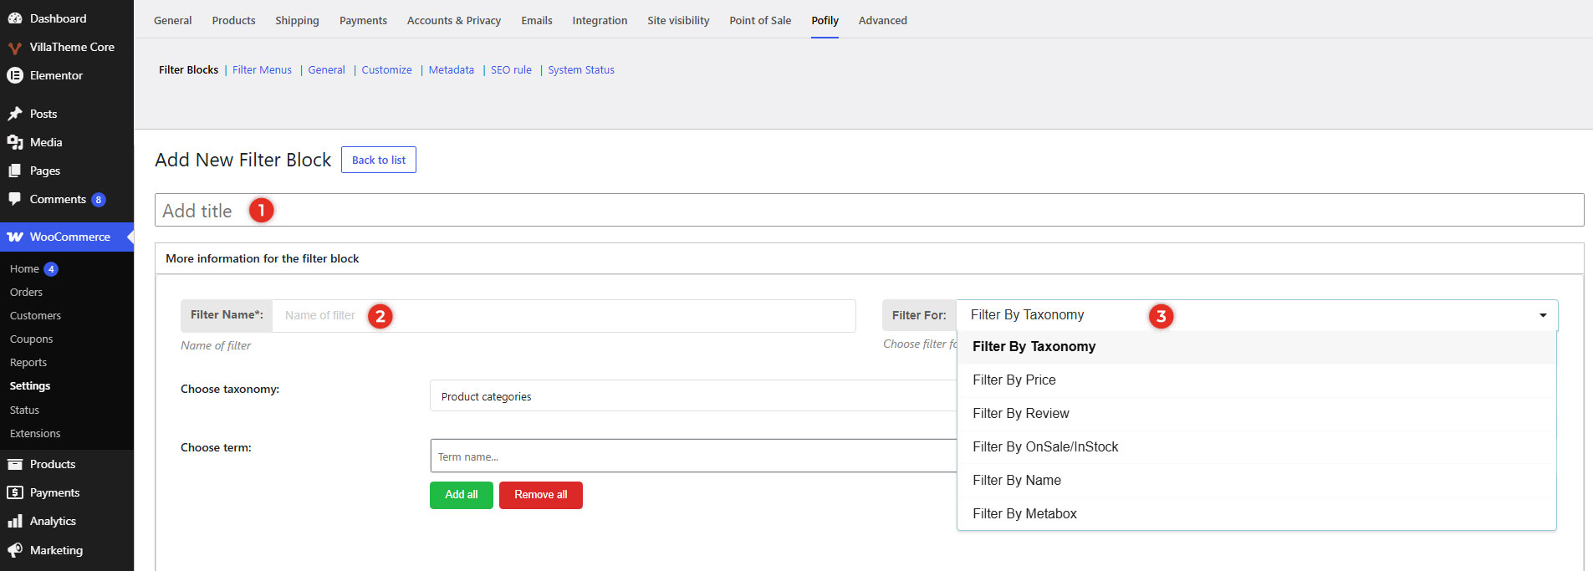The height and width of the screenshot is (571, 1593).
Task: Click the Media library icon
Action: point(15,142)
